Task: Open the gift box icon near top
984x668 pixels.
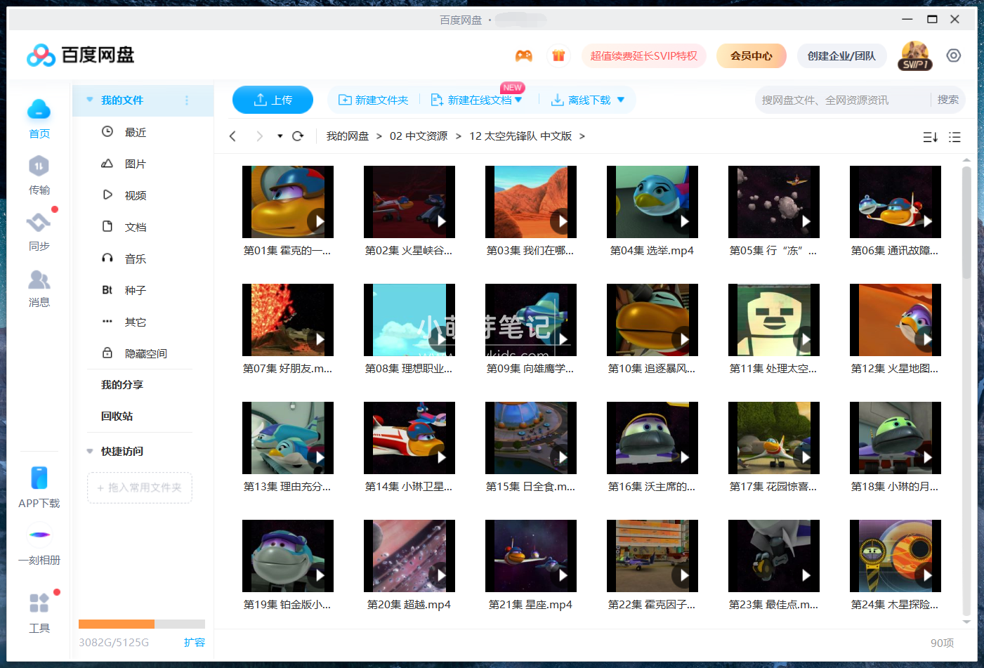Action: [x=559, y=55]
